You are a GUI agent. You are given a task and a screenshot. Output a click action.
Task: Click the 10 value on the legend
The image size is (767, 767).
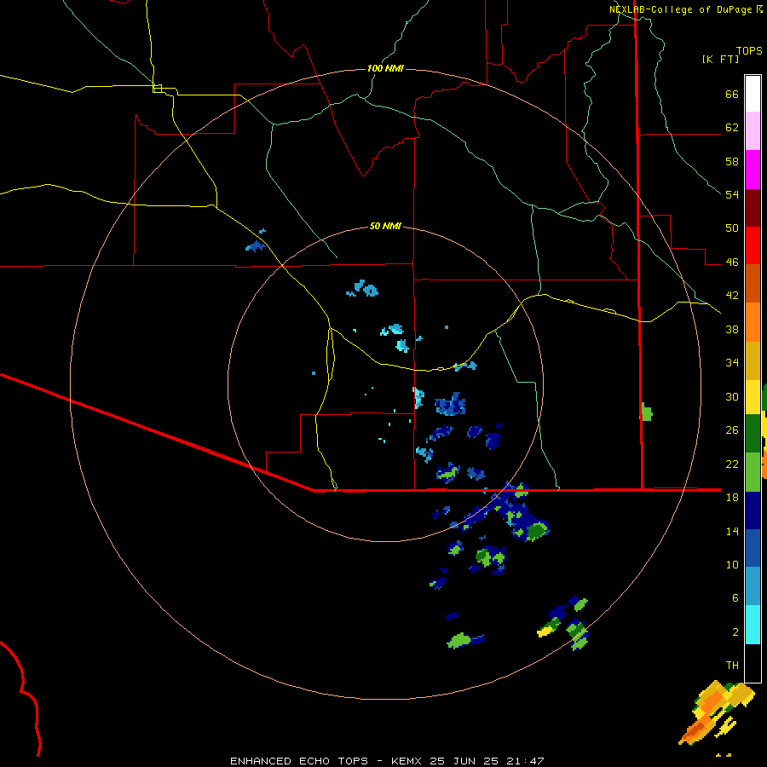click(732, 564)
